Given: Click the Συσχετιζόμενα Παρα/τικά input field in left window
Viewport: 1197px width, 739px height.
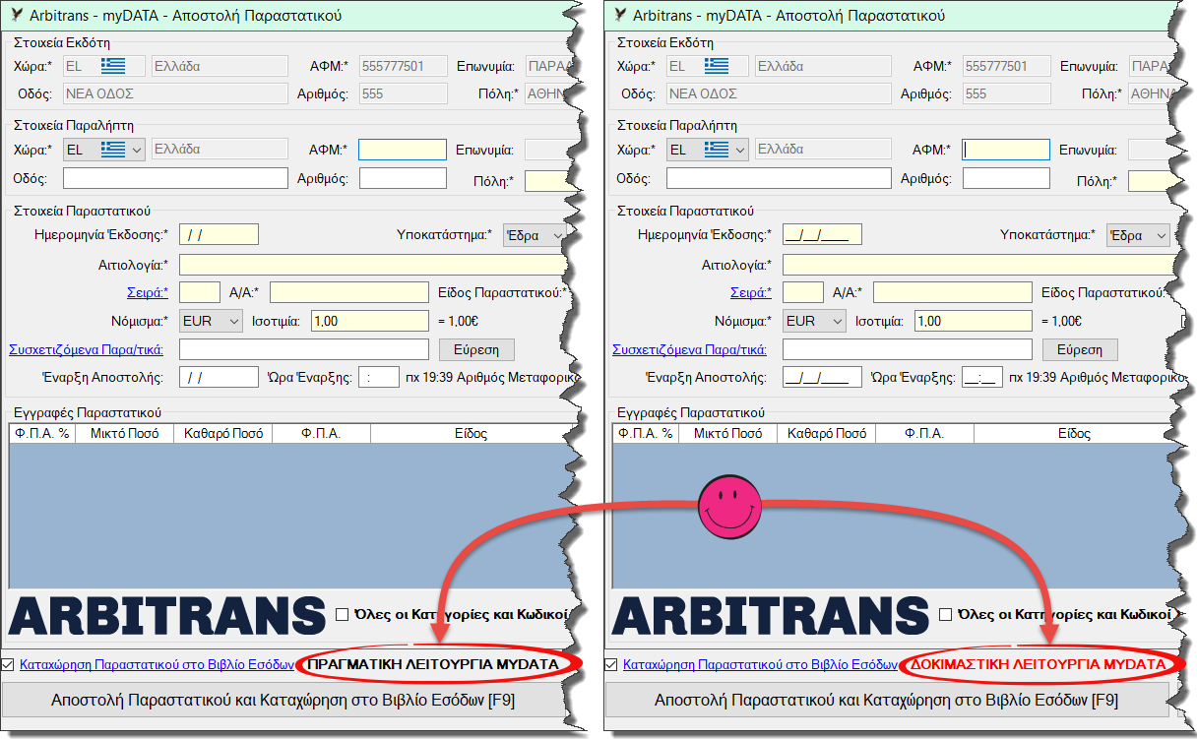Looking at the screenshot, I should click(304, 349).
